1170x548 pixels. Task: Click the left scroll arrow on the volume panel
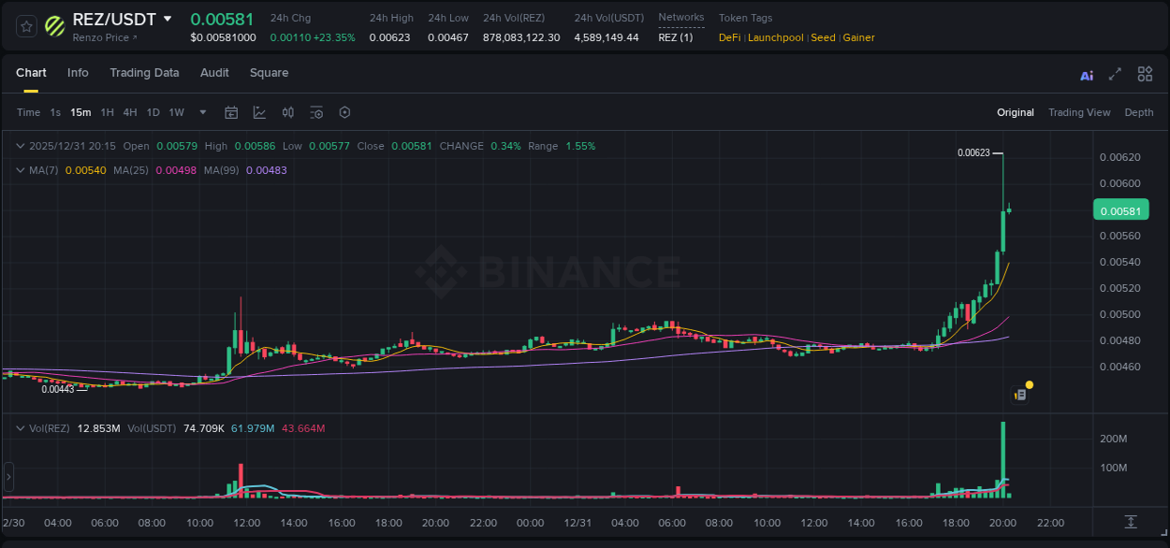pyautogui.click(x=8, y=477)
